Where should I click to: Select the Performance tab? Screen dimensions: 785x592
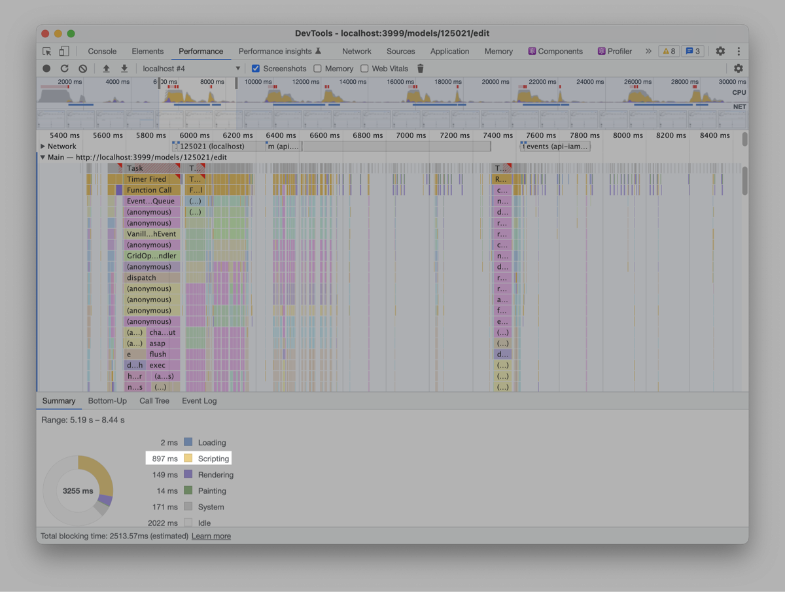201,51
